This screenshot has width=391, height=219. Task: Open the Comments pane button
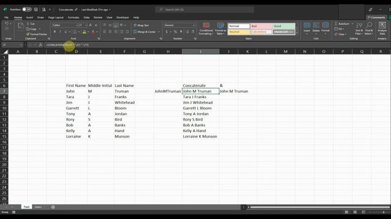[376, 18]
